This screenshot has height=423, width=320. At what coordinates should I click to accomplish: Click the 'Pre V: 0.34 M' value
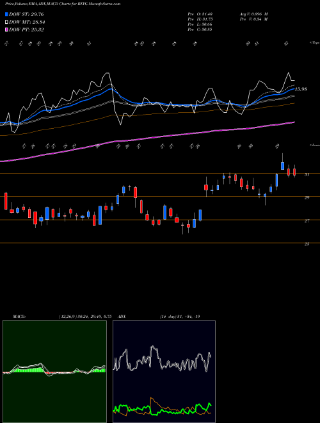[x=253, y=19]
